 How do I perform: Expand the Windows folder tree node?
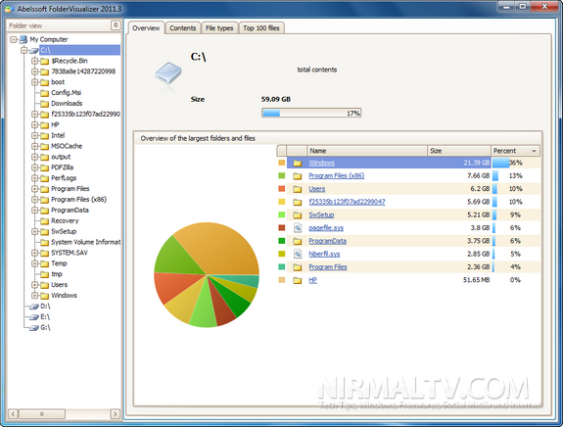pos(34,296)
